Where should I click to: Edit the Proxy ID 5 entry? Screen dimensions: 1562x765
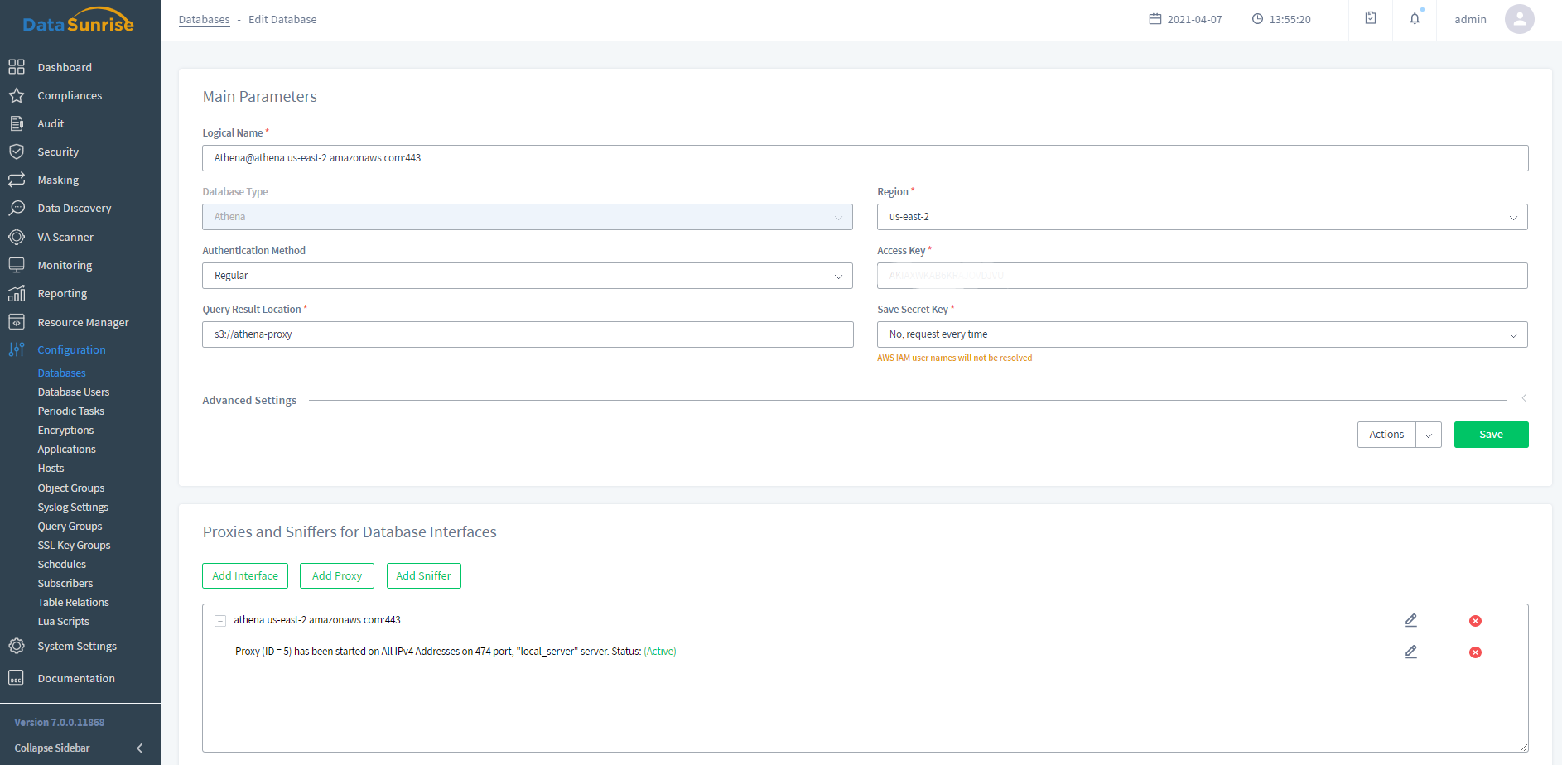tap(1410, 652)
